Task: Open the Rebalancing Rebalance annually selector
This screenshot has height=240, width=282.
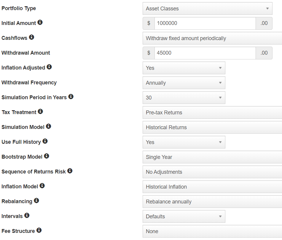Action: point(212,202)
